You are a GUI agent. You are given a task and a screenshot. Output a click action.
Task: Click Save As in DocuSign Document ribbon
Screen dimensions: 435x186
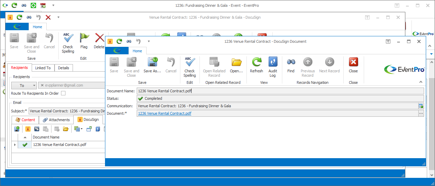152,65
